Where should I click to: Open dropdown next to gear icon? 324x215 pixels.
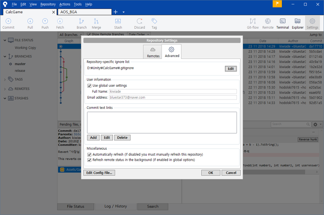[x=320, y=124]
